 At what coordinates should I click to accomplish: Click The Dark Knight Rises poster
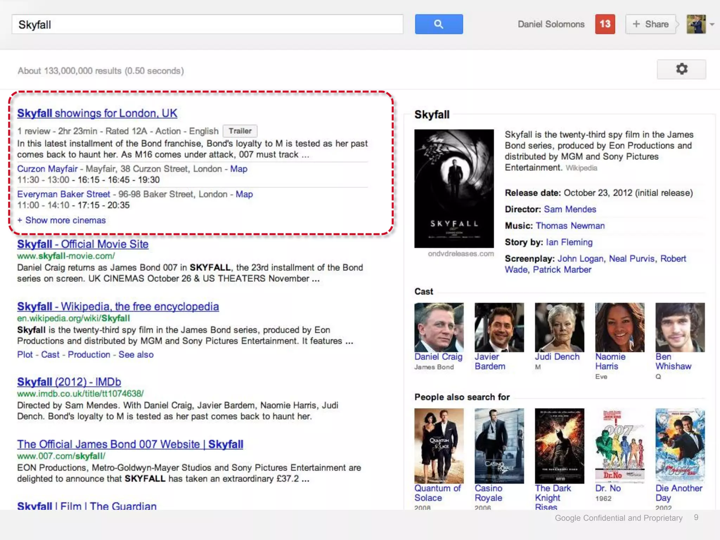559,446
